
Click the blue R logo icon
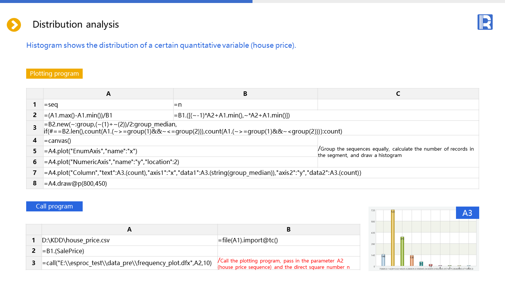pos(485,22)
